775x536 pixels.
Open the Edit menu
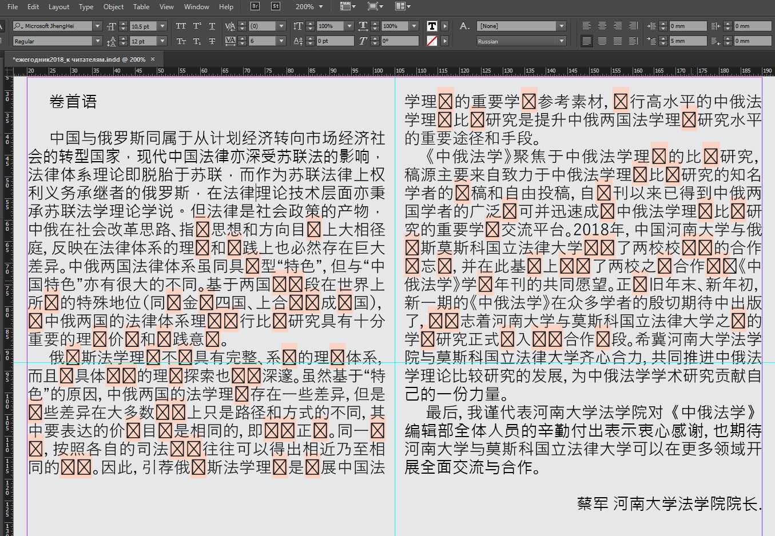[x=33, y=7]
